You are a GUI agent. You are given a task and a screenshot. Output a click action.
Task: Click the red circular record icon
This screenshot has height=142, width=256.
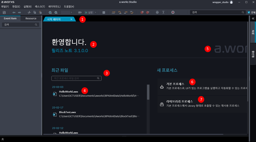[173, 13]
